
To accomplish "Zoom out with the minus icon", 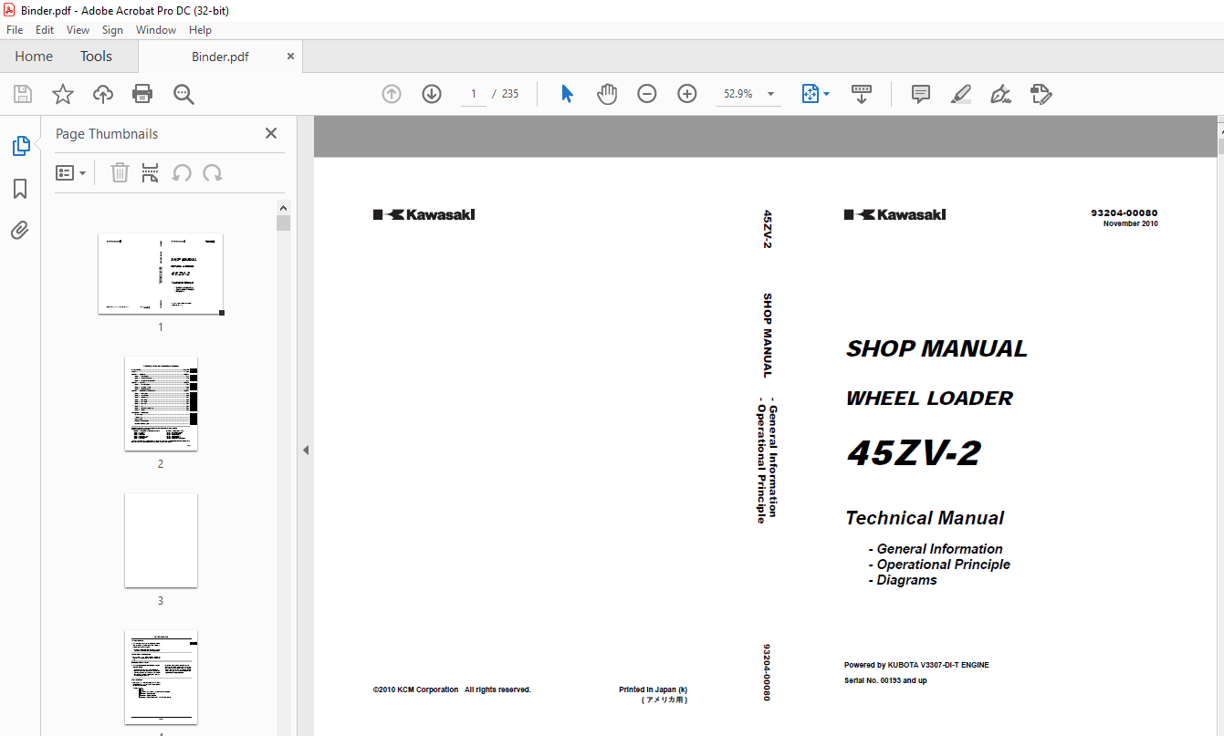I will pos(647,94).
